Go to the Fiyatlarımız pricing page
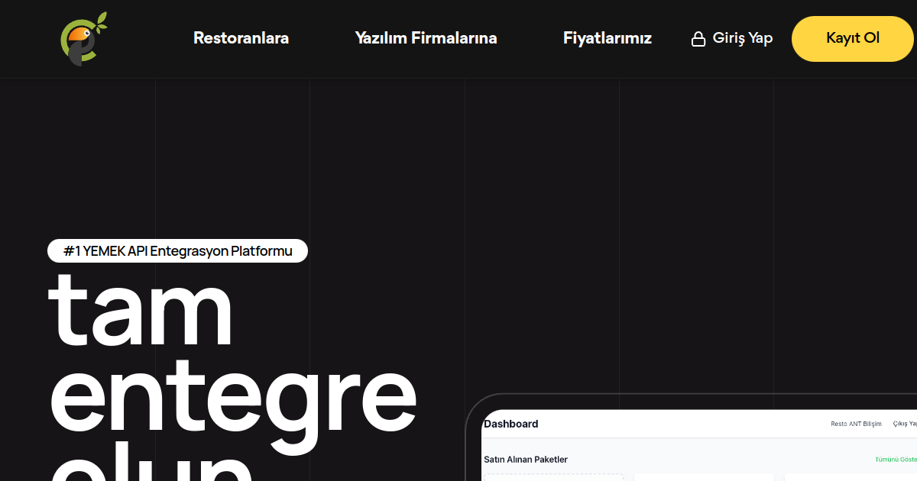This screenshot has width=917, height=481. [608, 38]
